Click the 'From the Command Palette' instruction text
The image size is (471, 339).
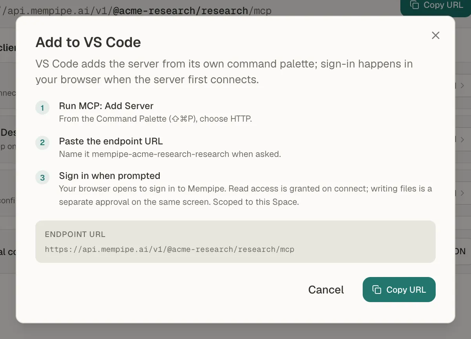pyautogui.click(x=155, y=118)
